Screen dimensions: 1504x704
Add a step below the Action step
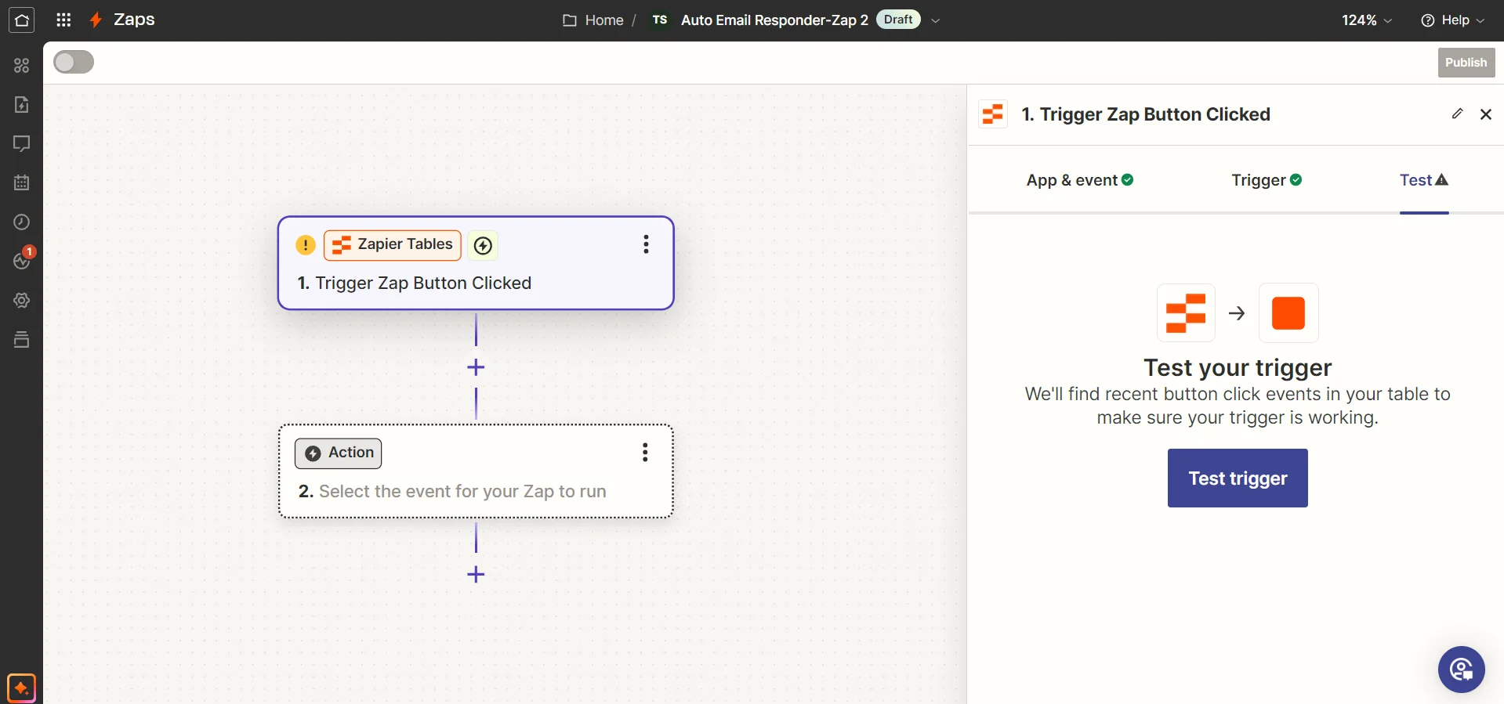pos(476,575)
